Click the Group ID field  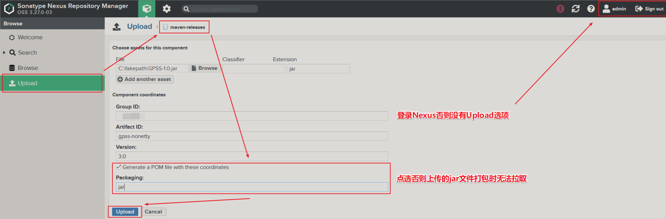[252, 116]
